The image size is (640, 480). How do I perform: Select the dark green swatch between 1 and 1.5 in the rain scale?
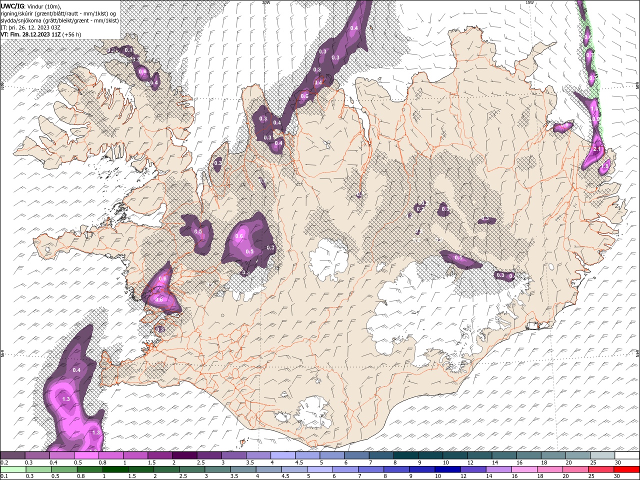[x=115, y=469]
